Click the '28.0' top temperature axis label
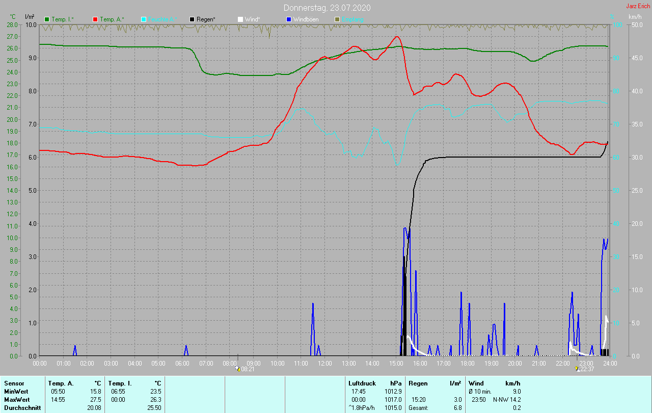Screen dimensions: 652x413 click(13, 24)
